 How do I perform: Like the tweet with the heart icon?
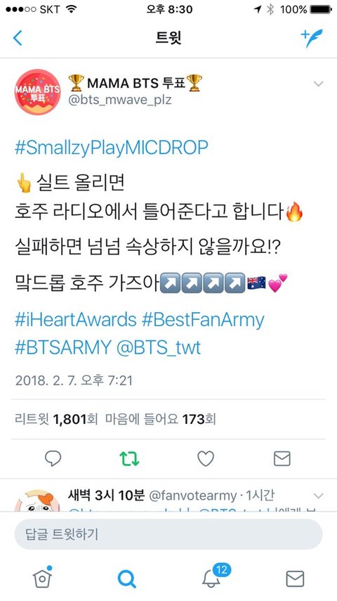click(206, 458)
